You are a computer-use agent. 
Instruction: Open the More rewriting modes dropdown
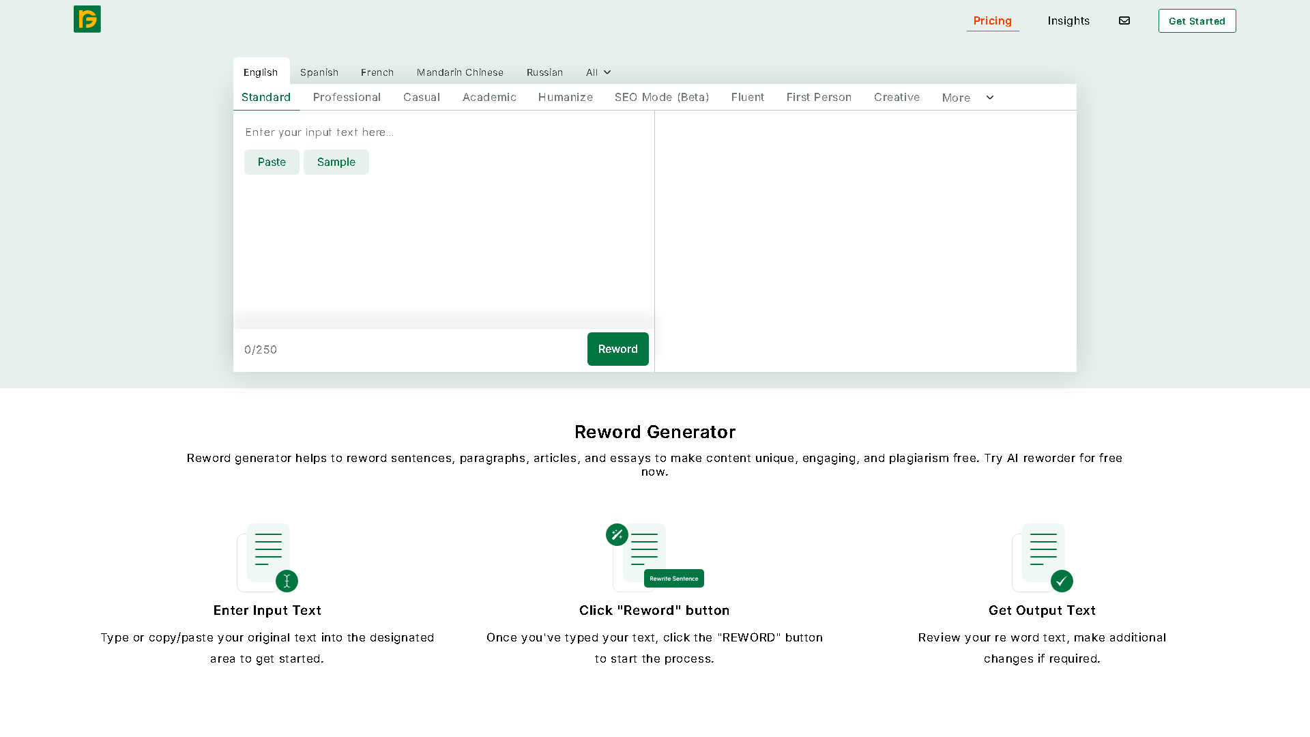[967, 97]
